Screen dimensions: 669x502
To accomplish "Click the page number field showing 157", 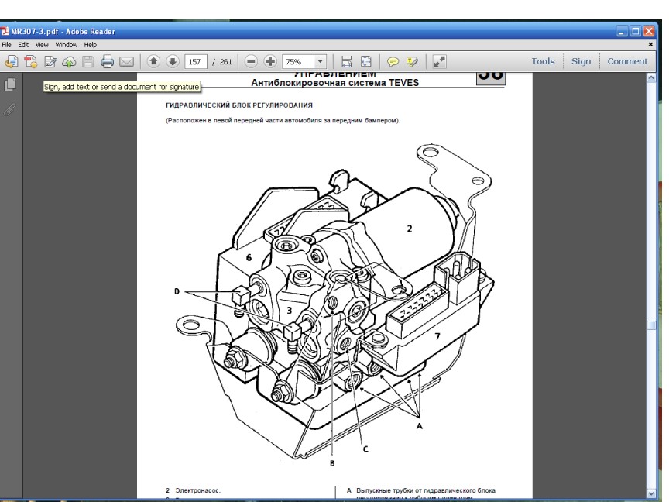I will [x=195, y=62].
